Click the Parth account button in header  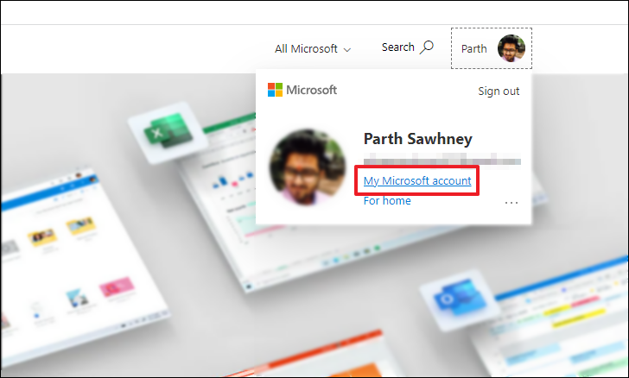(492, 48)
